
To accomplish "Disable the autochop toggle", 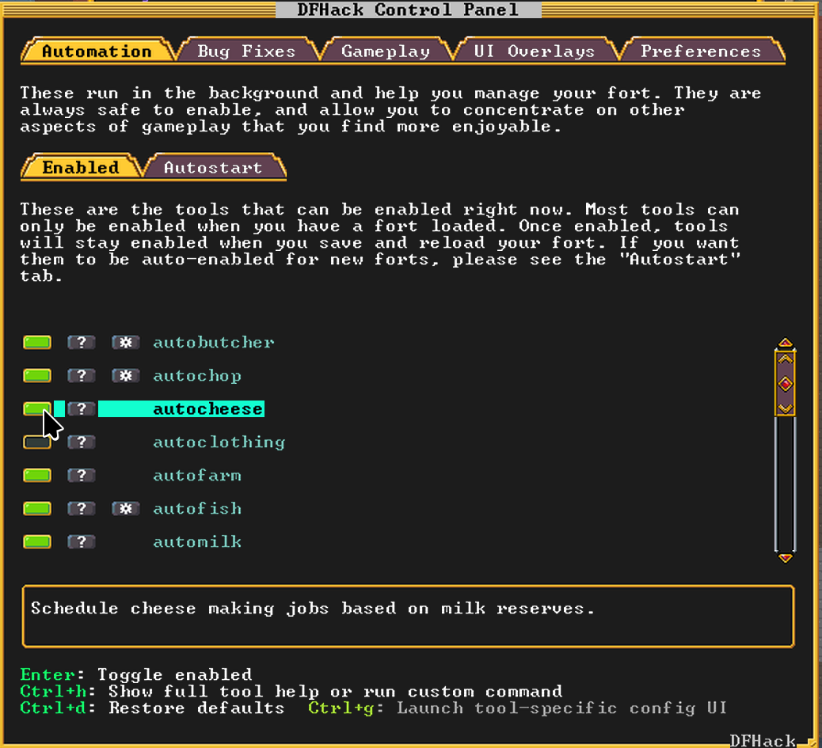I will 36,375.
